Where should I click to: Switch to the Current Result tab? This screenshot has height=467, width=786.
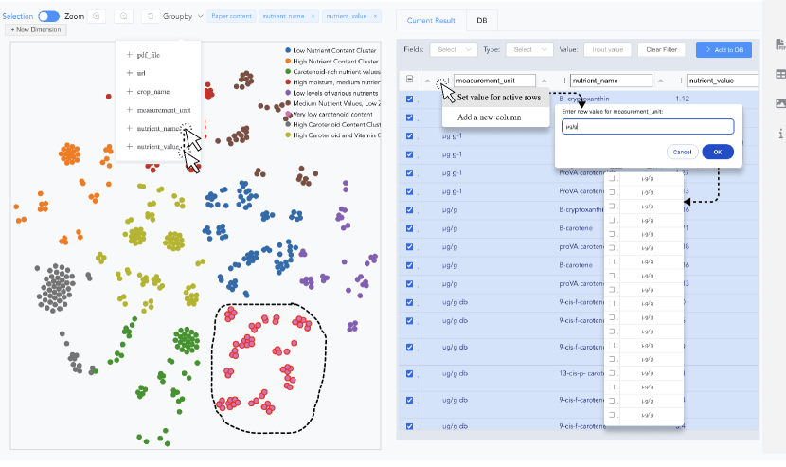click(431, 20)
